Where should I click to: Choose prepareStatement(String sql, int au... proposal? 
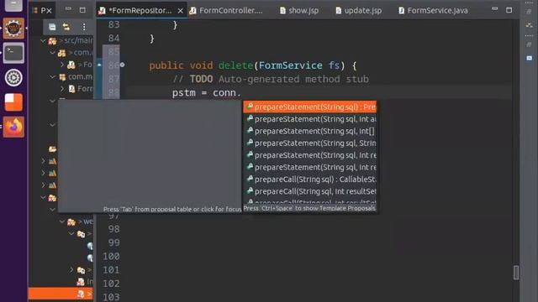310,119
